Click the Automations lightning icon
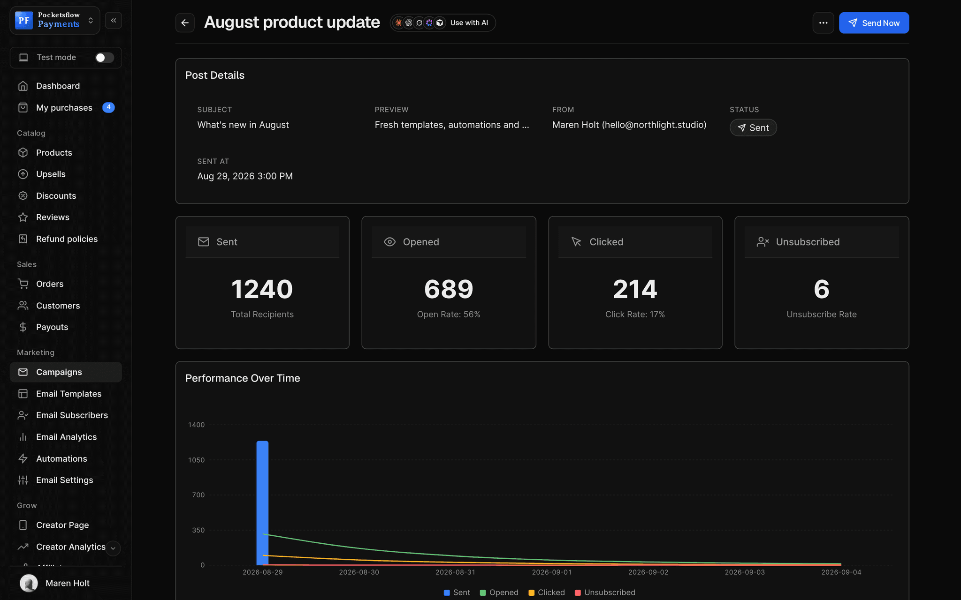 23,458
